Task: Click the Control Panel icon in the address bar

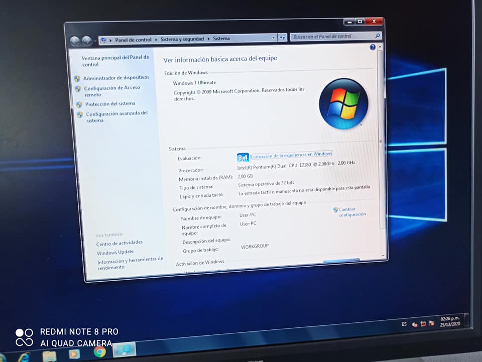Action: tap(103, 40)
